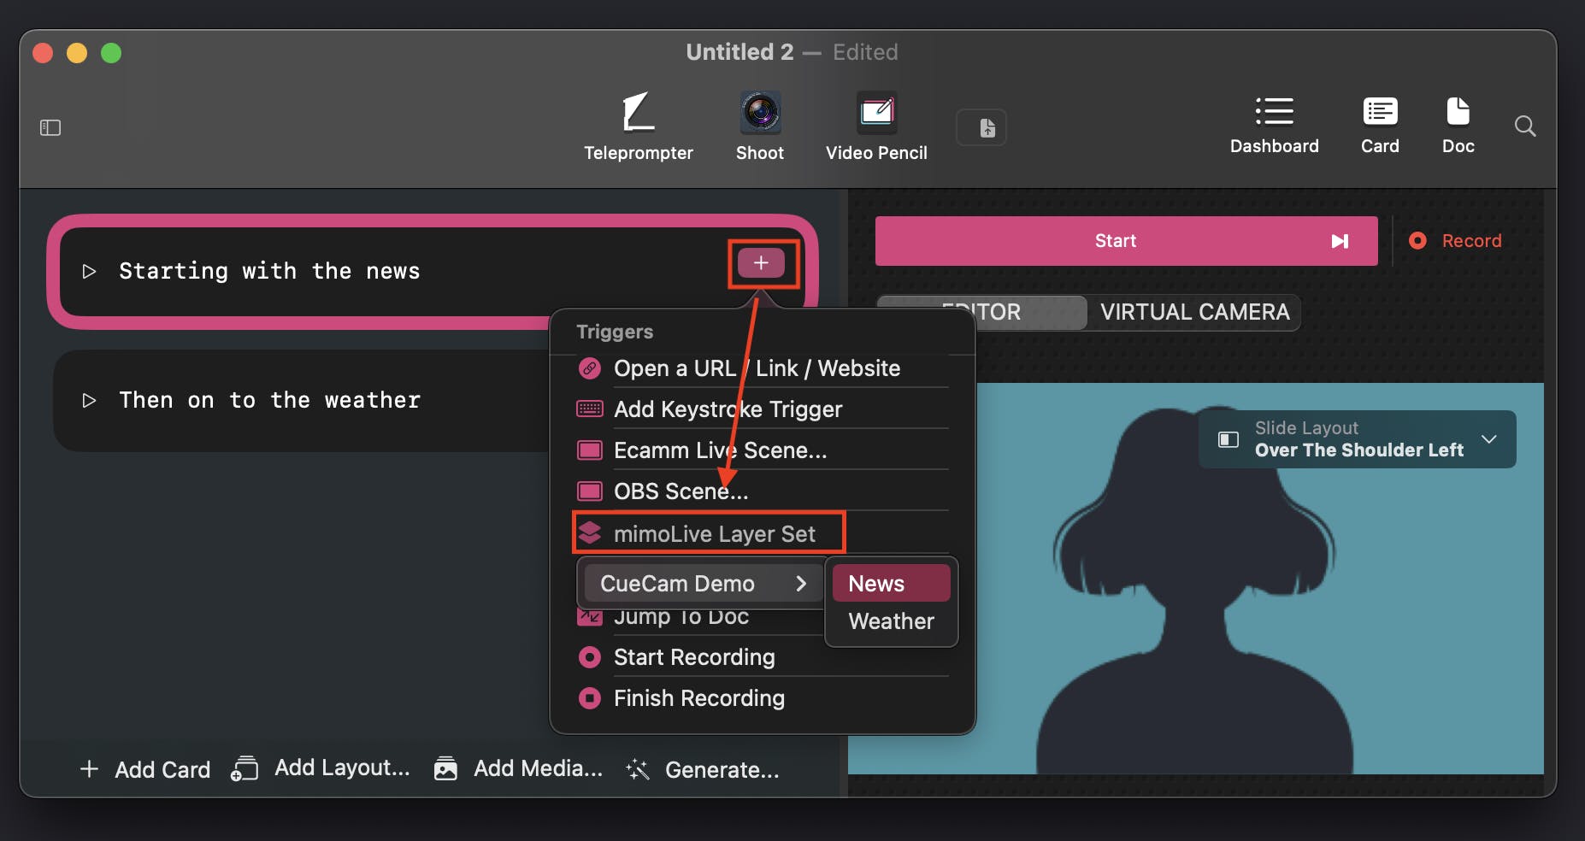The height and width of the screenshot is (841, 1585).
Task: Click the document export toolbar button
Action: (987, 128)
